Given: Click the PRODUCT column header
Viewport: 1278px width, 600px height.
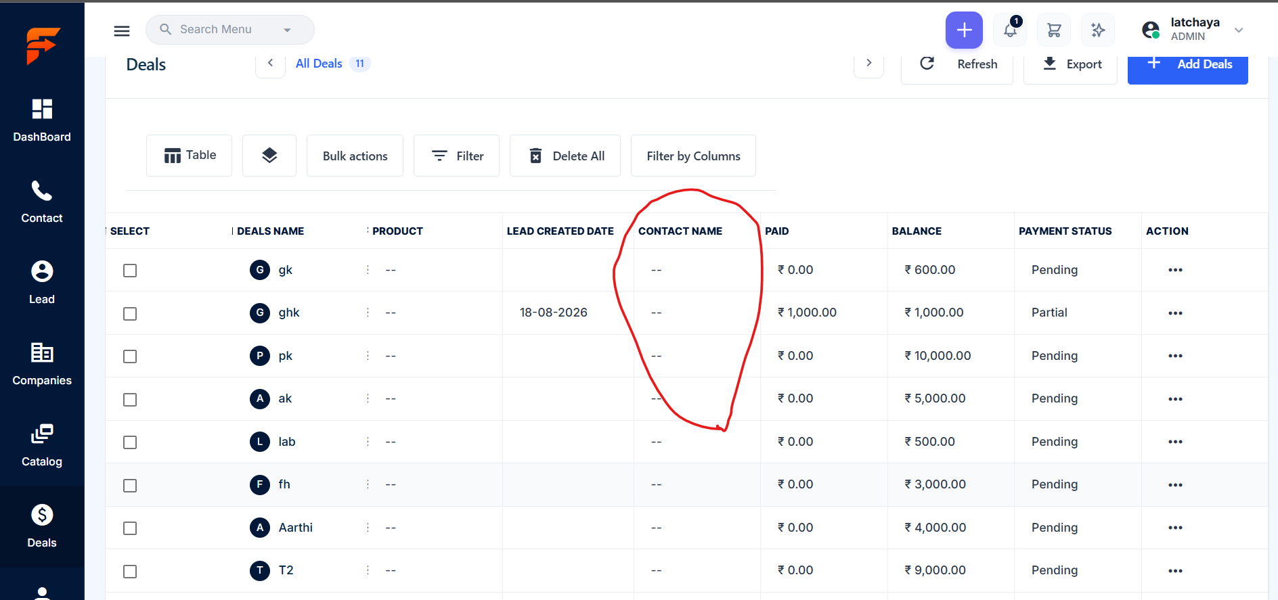Looking at the screenshot, I should 397,231.
